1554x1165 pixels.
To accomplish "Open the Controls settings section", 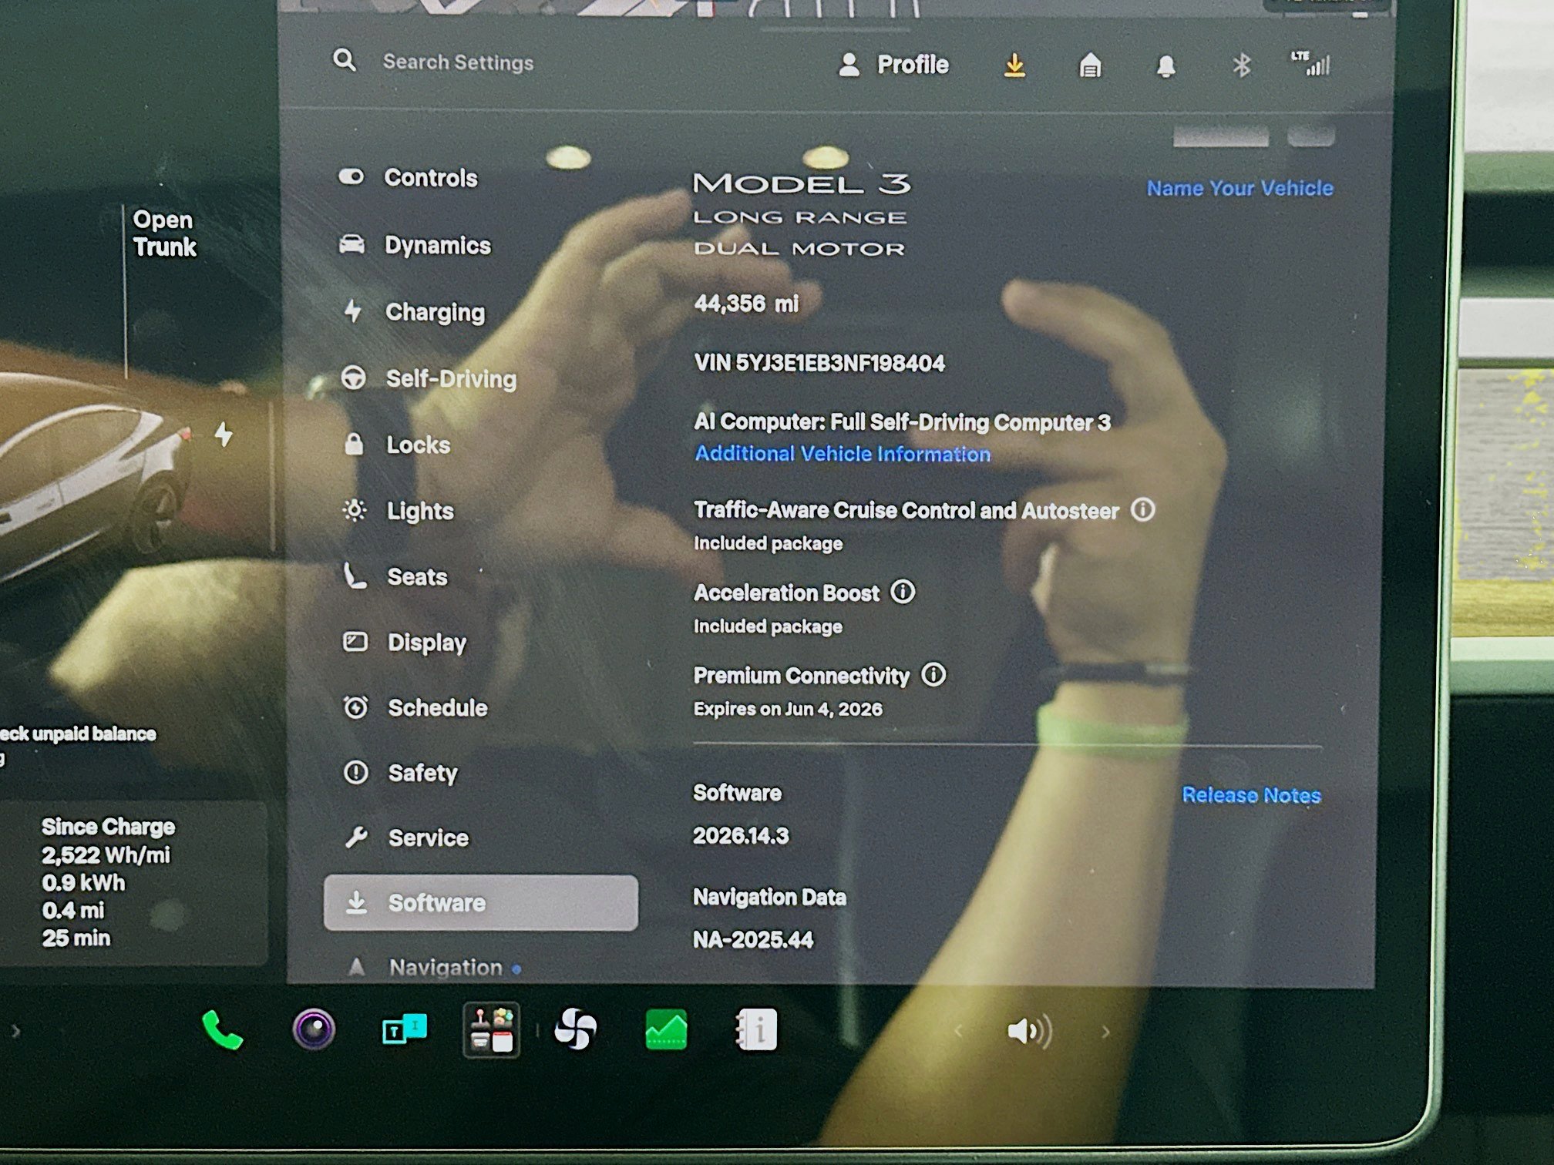I will (x=409, y=177).
